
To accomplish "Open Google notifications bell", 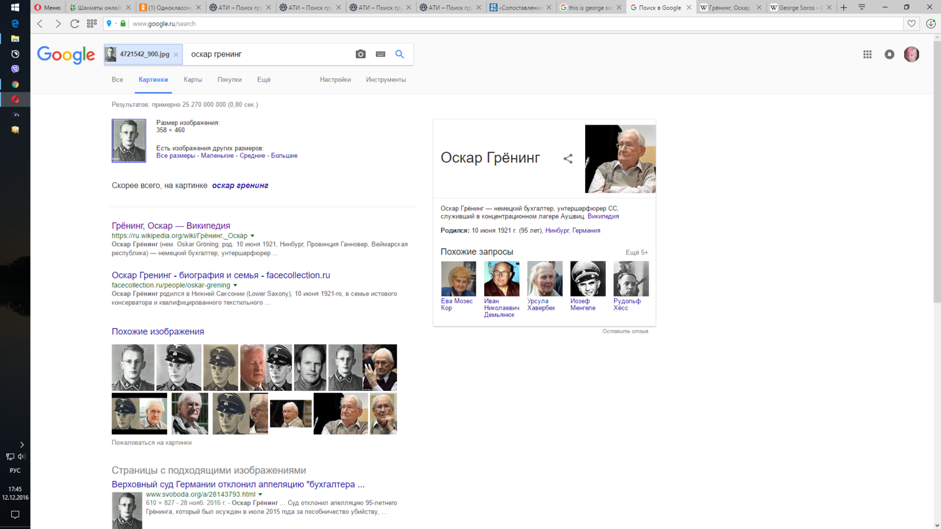I will 889,54.
